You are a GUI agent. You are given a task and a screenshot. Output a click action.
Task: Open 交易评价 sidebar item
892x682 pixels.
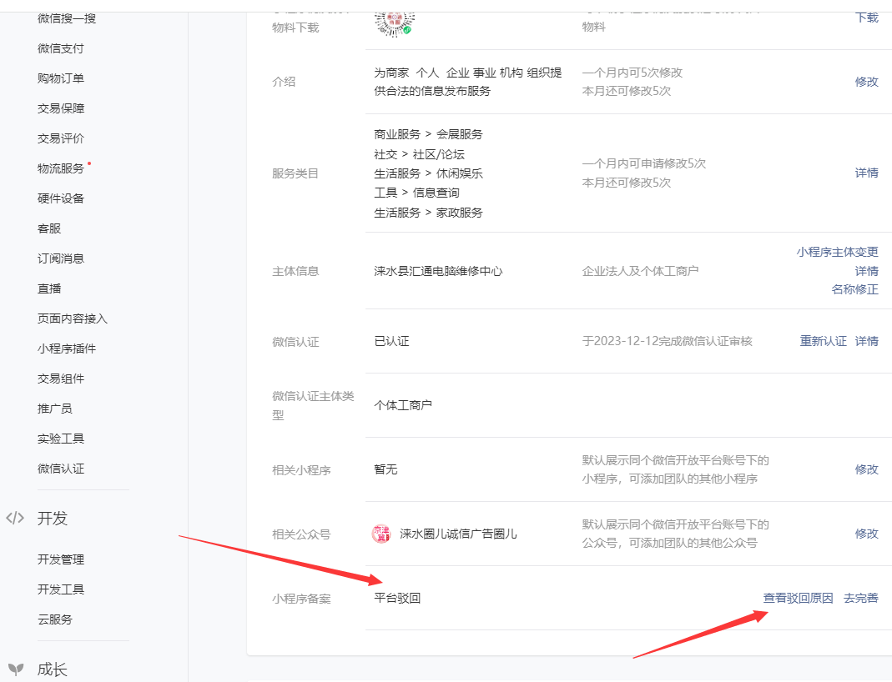(61, 138)
